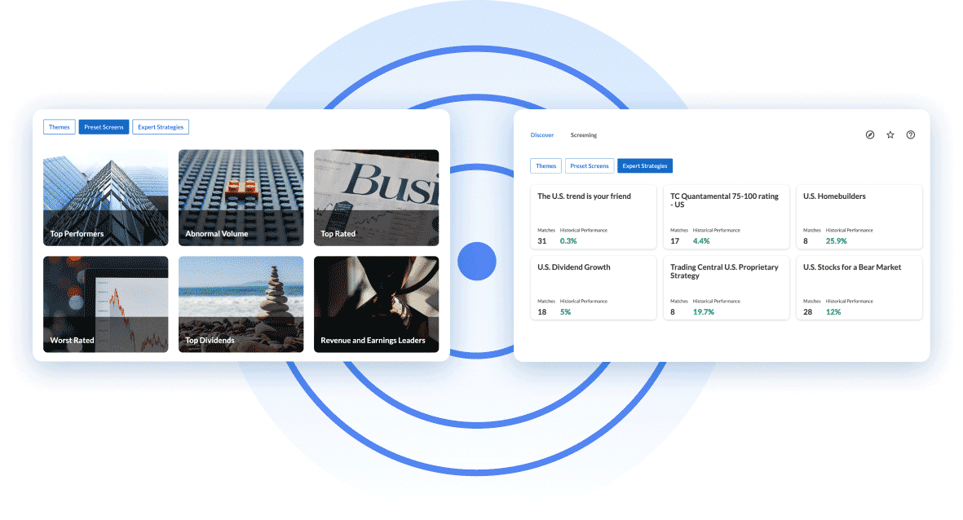
Task: Open the compass Discover icon
Action: (869, 134)
